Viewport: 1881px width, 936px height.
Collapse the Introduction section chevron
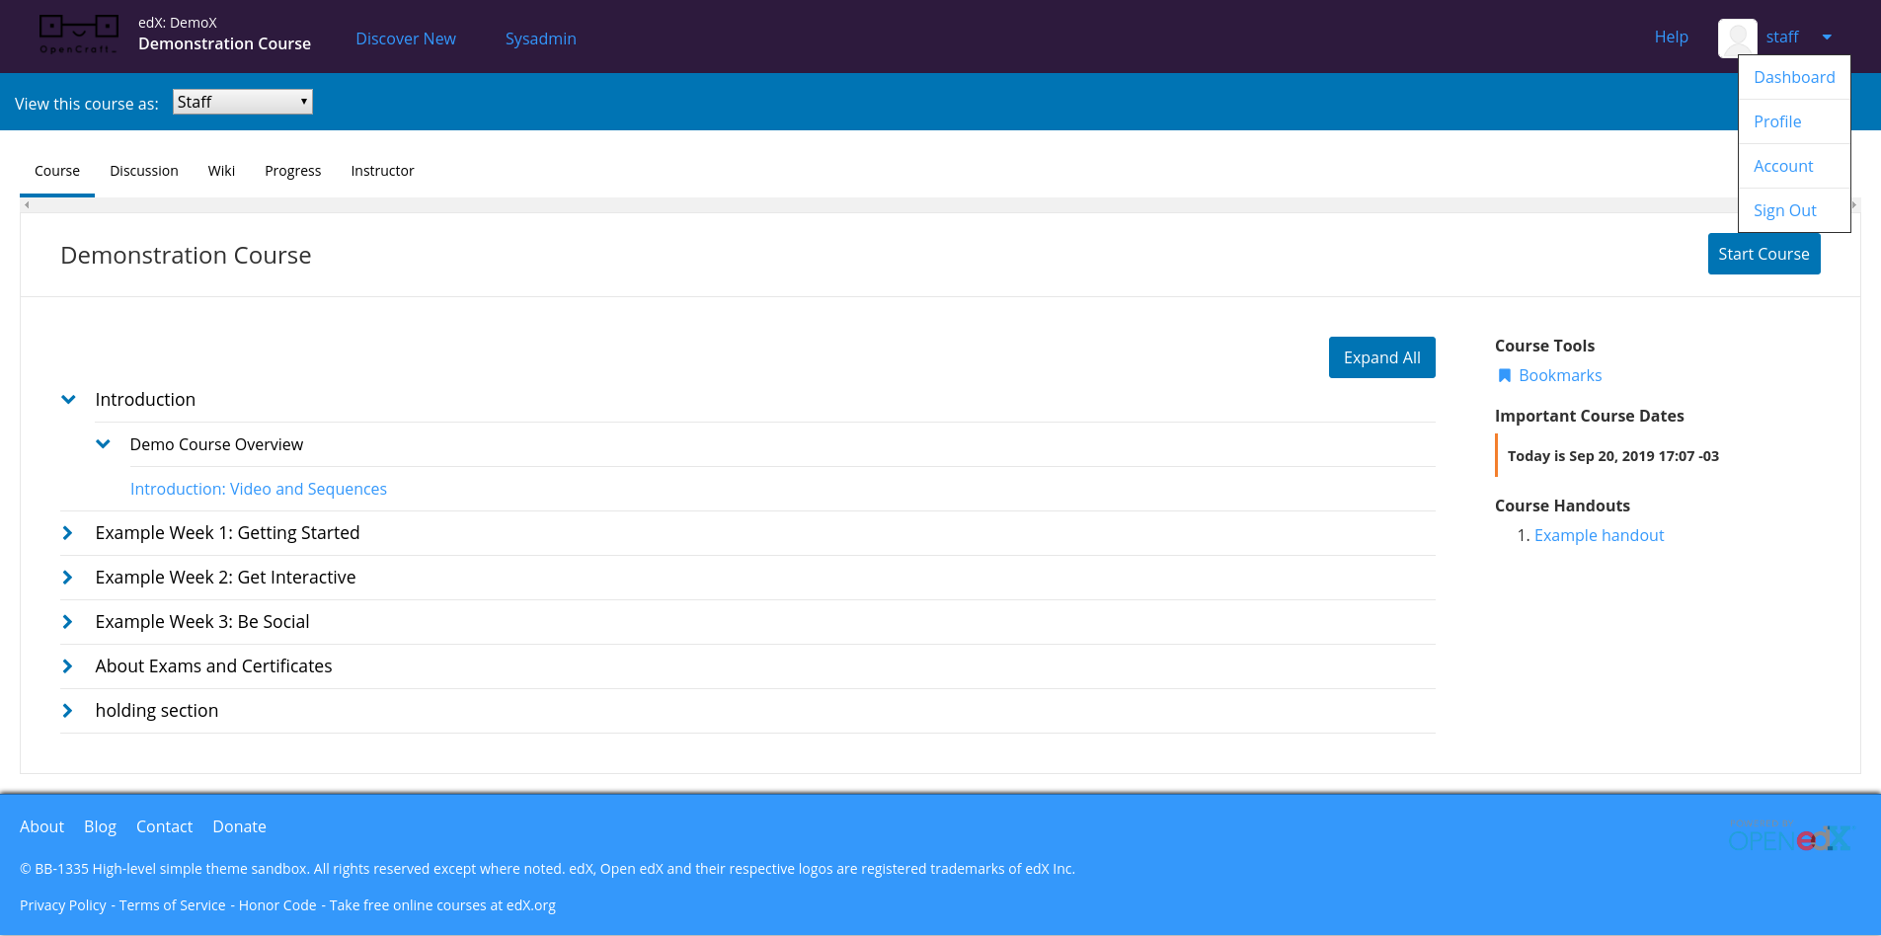(x=68, y=399)
